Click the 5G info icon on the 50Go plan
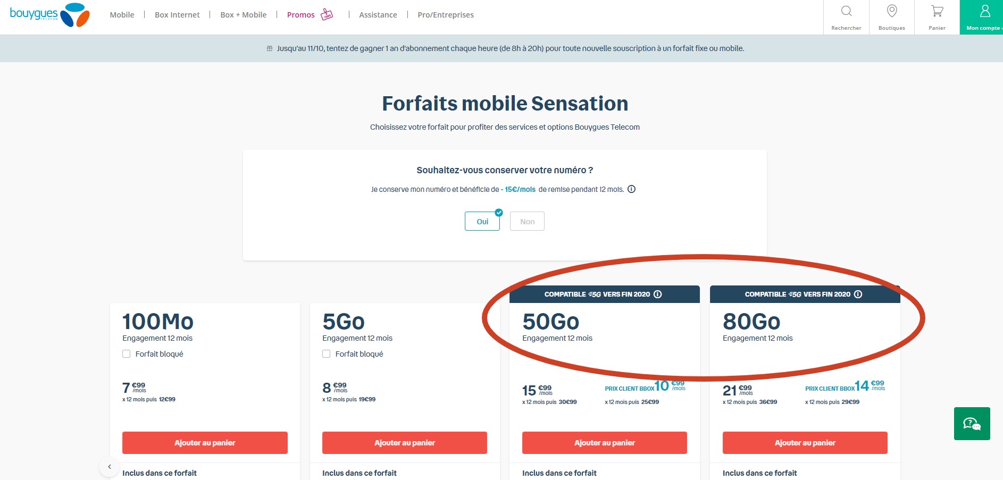This screenshot has height=480, width=1003. pyautogui.click(x=659, y=293)
